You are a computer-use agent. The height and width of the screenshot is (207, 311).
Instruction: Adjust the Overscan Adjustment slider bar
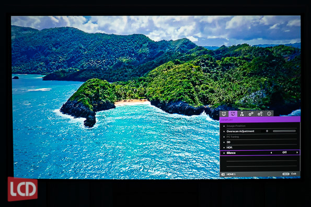[284, 131]
